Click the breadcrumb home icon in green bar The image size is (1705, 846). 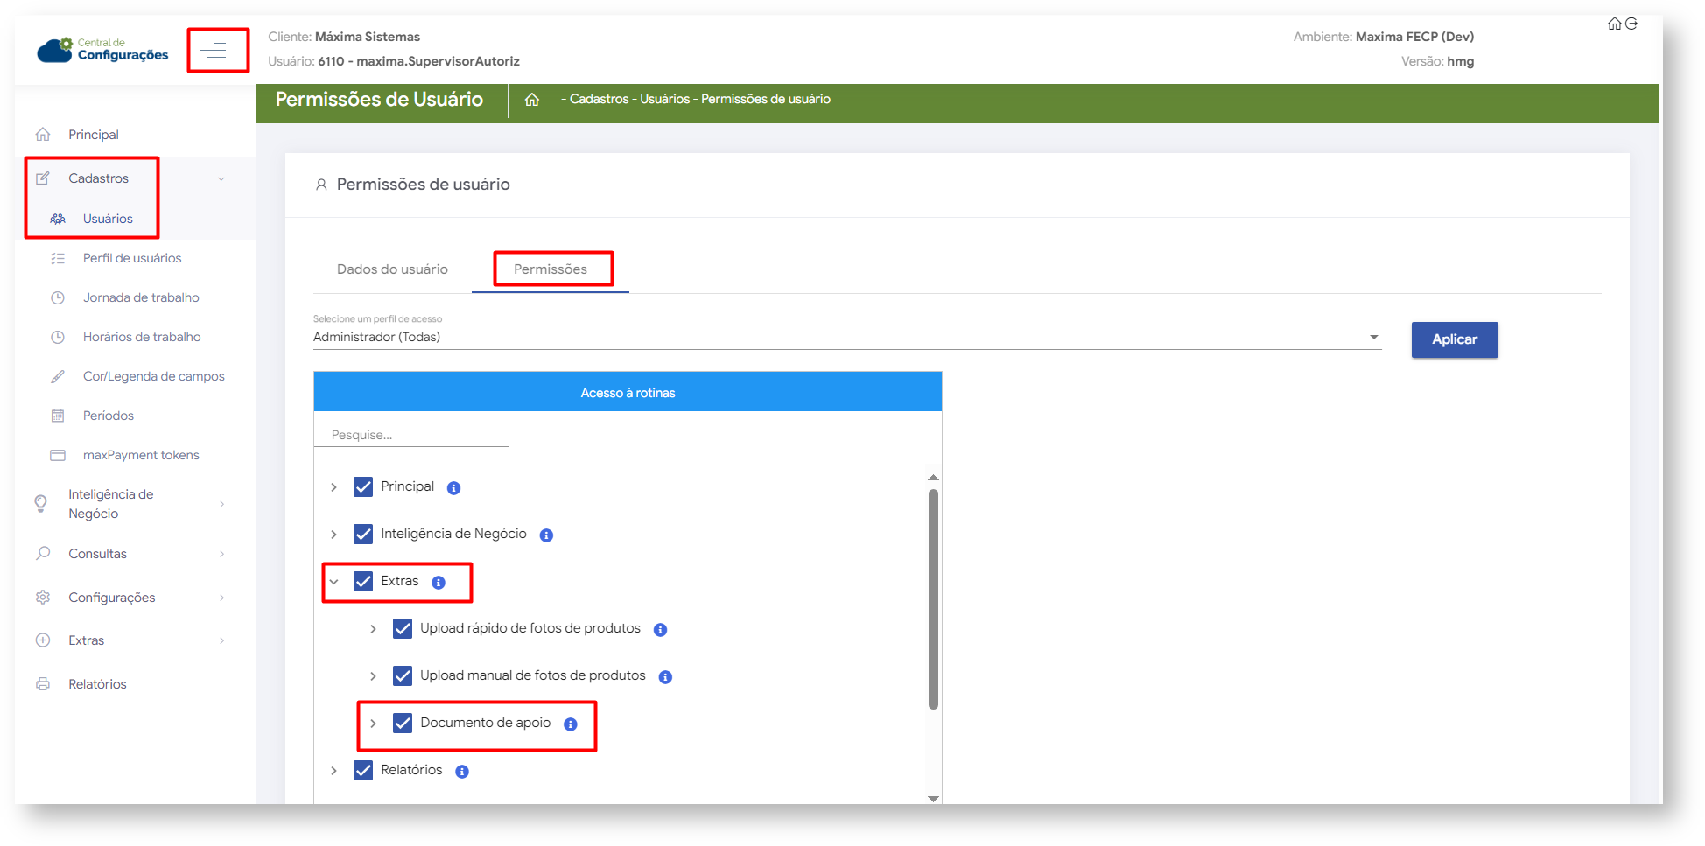point(531,100)
